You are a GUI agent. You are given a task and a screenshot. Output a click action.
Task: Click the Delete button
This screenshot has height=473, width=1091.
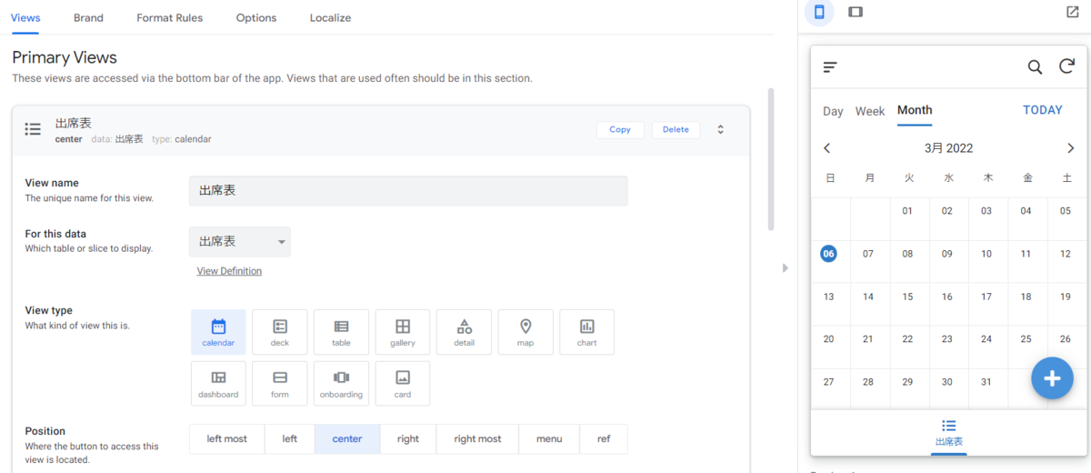[x=676, y=129]
